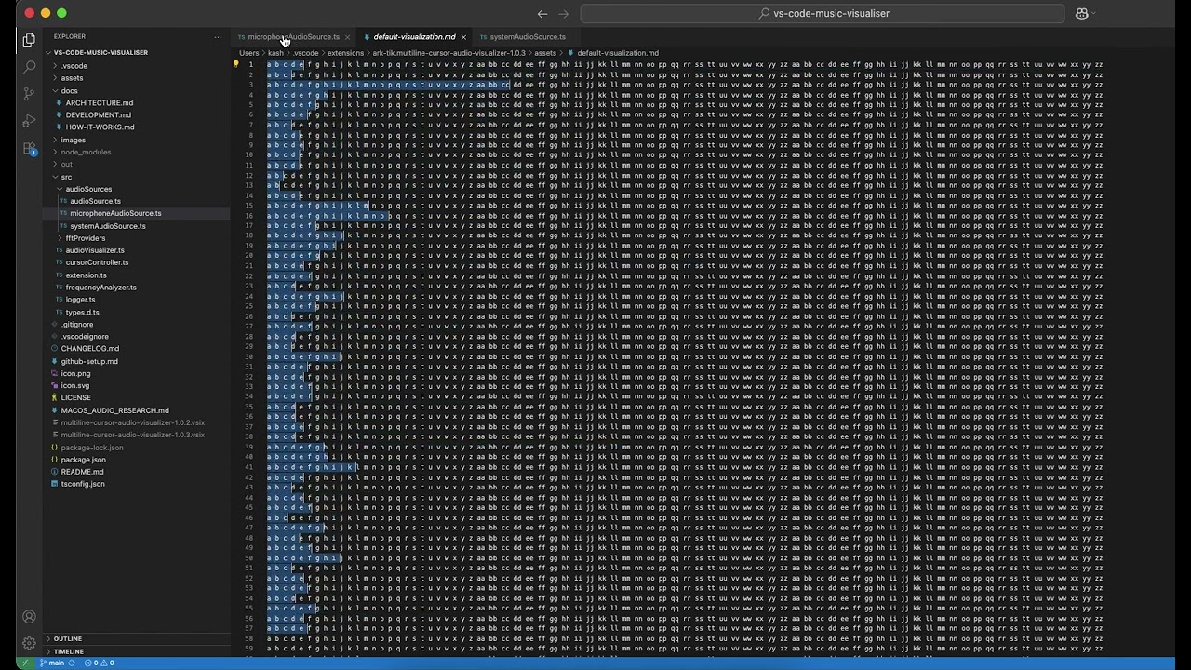
Task: Open frequencyAnalyzer.ts file
Action: [100, 288]
